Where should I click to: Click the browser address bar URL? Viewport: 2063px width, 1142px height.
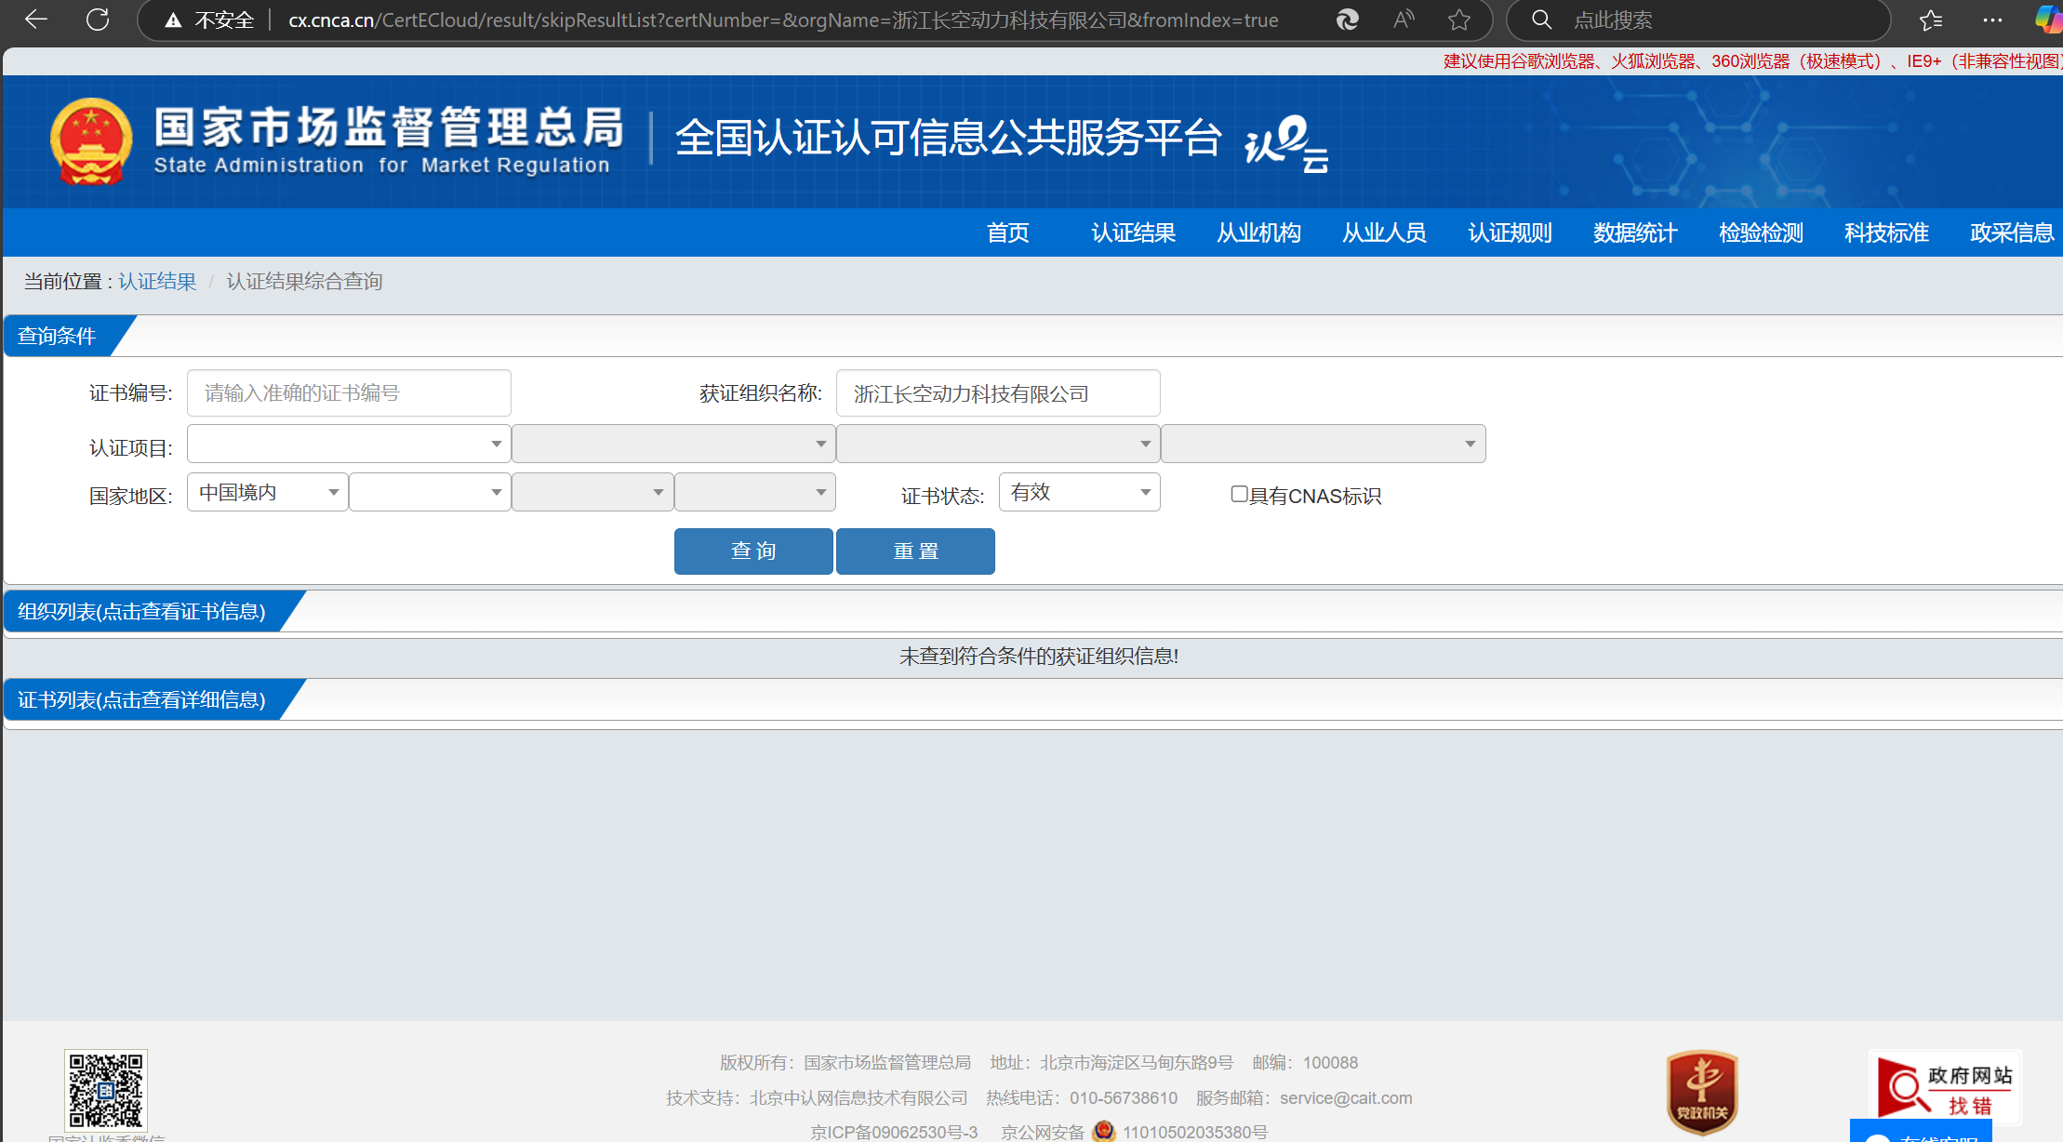pos(783,20)
